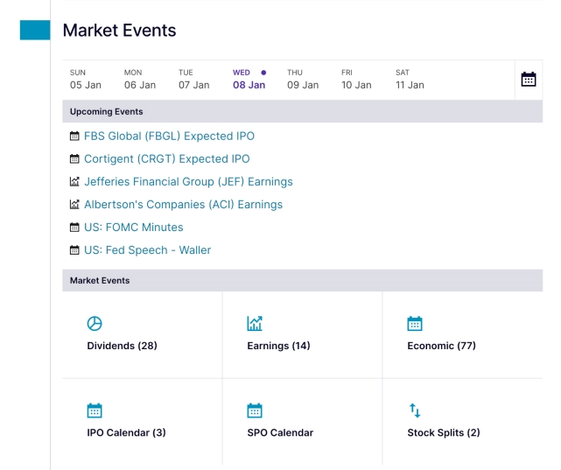
Task: Select Friday 10 Jan date
Action: pyautogui.click(x=356, y=80)
